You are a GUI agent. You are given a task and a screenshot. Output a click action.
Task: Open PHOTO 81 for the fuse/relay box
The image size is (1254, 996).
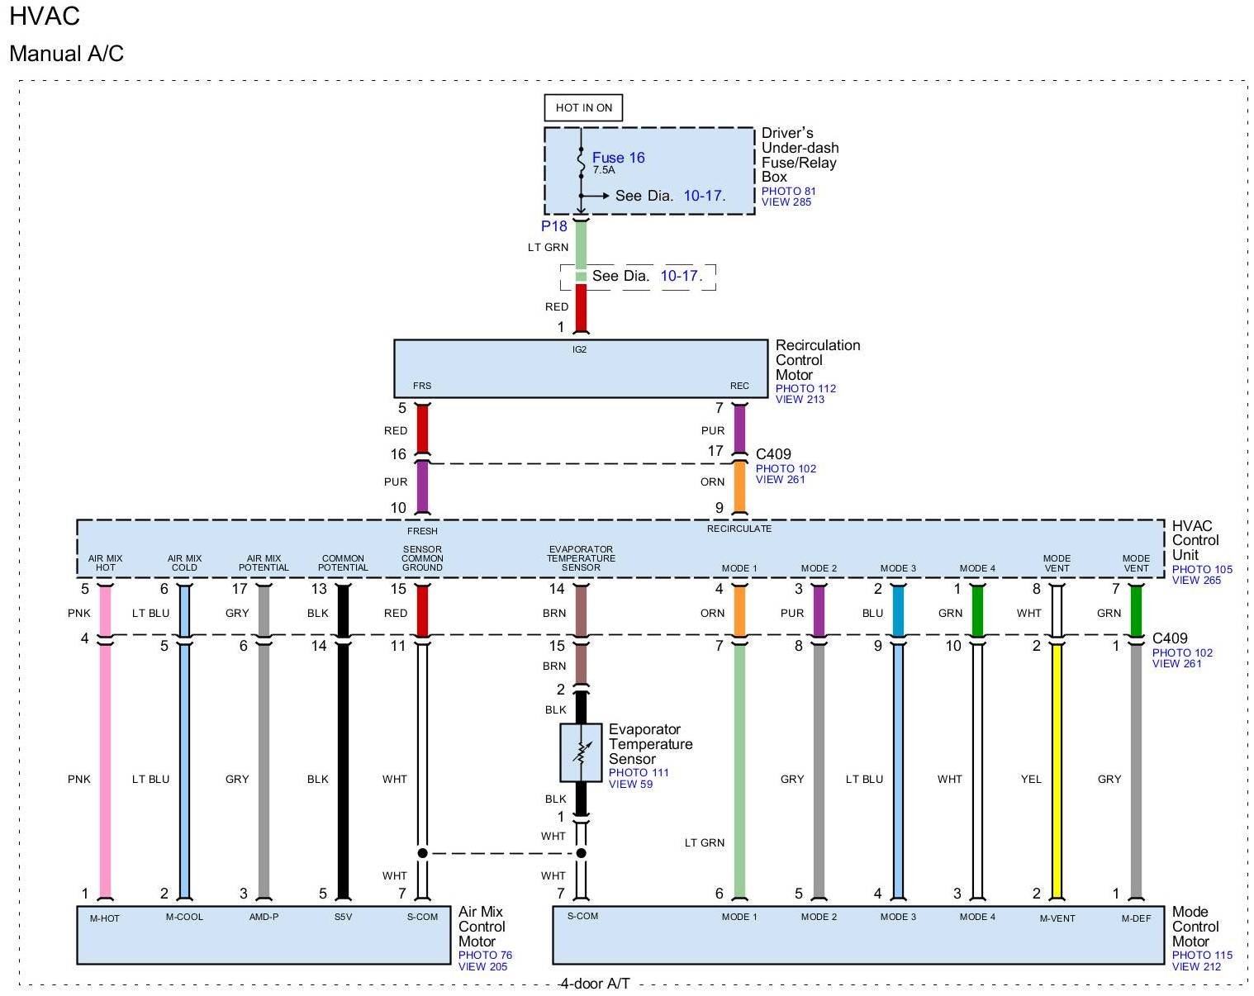click(788, 191)
